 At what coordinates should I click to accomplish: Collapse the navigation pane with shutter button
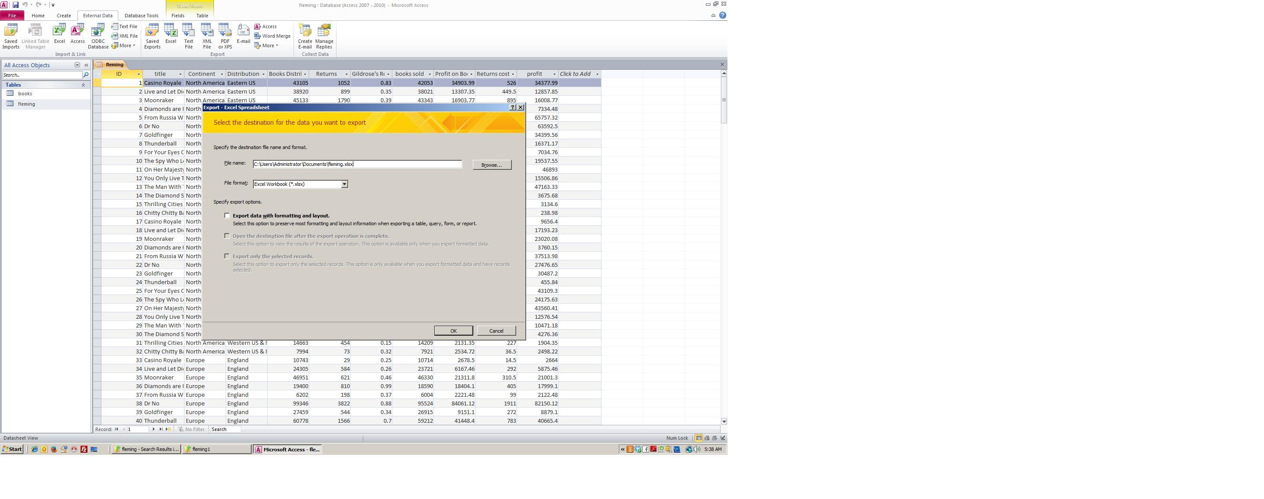86,65
